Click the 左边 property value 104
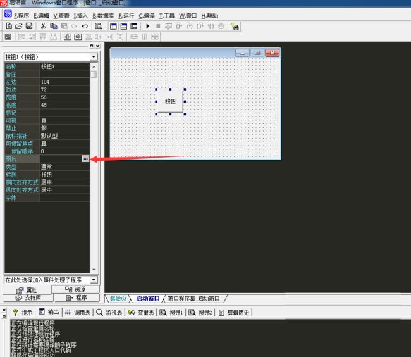 tap(64, 82)
